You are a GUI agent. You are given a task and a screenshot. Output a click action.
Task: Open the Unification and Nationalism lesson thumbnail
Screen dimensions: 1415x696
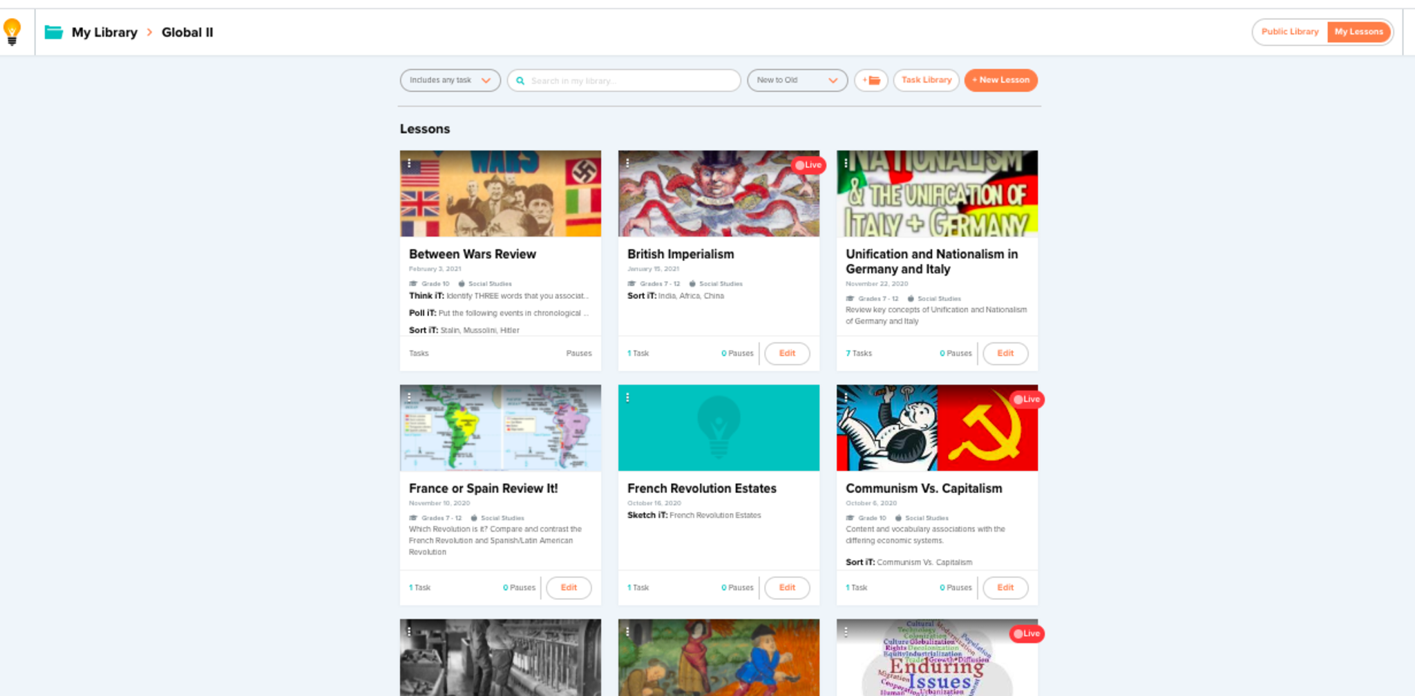point(937,194)
